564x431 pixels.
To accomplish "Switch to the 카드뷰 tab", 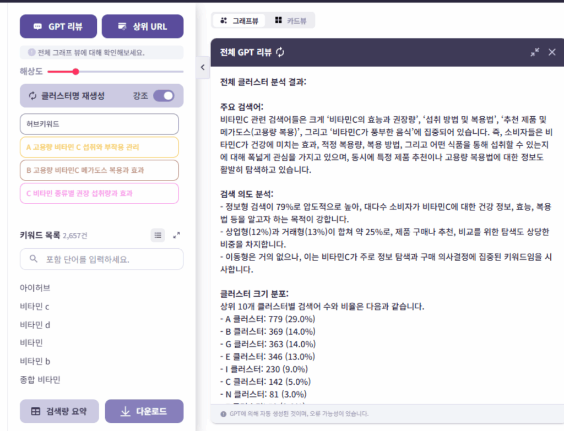I will coord(291,21).
